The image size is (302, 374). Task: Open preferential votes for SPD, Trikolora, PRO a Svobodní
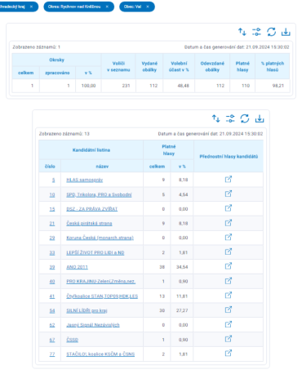[x=229, y=194]
